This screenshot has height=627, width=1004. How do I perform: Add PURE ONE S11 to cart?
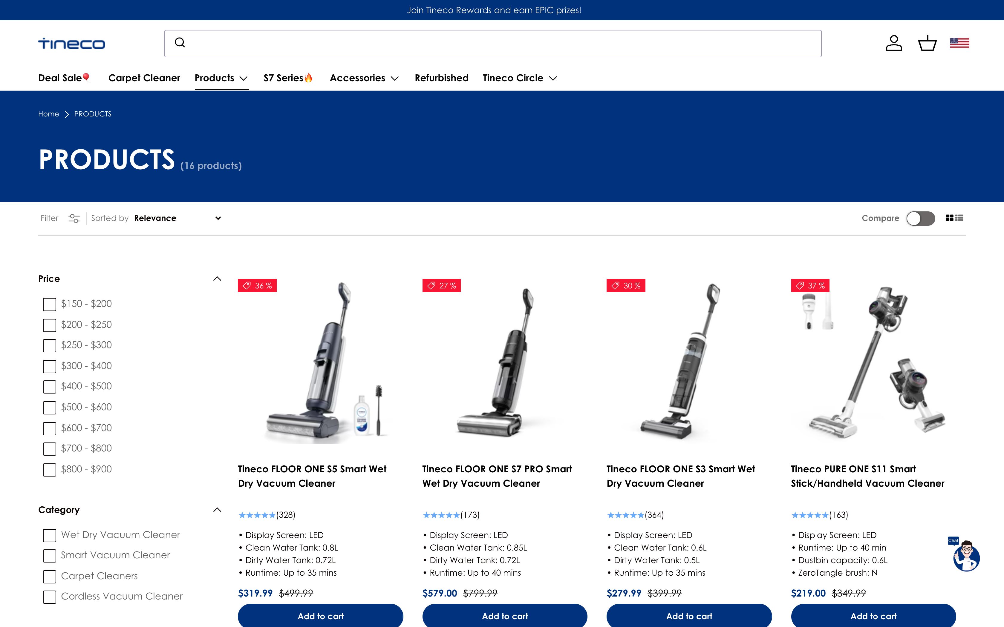pos(873,616)
